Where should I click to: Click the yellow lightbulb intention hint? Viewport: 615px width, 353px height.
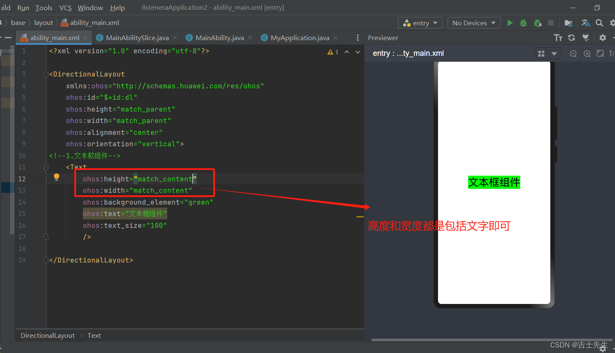pyautogui.click(x=57, y=178)
